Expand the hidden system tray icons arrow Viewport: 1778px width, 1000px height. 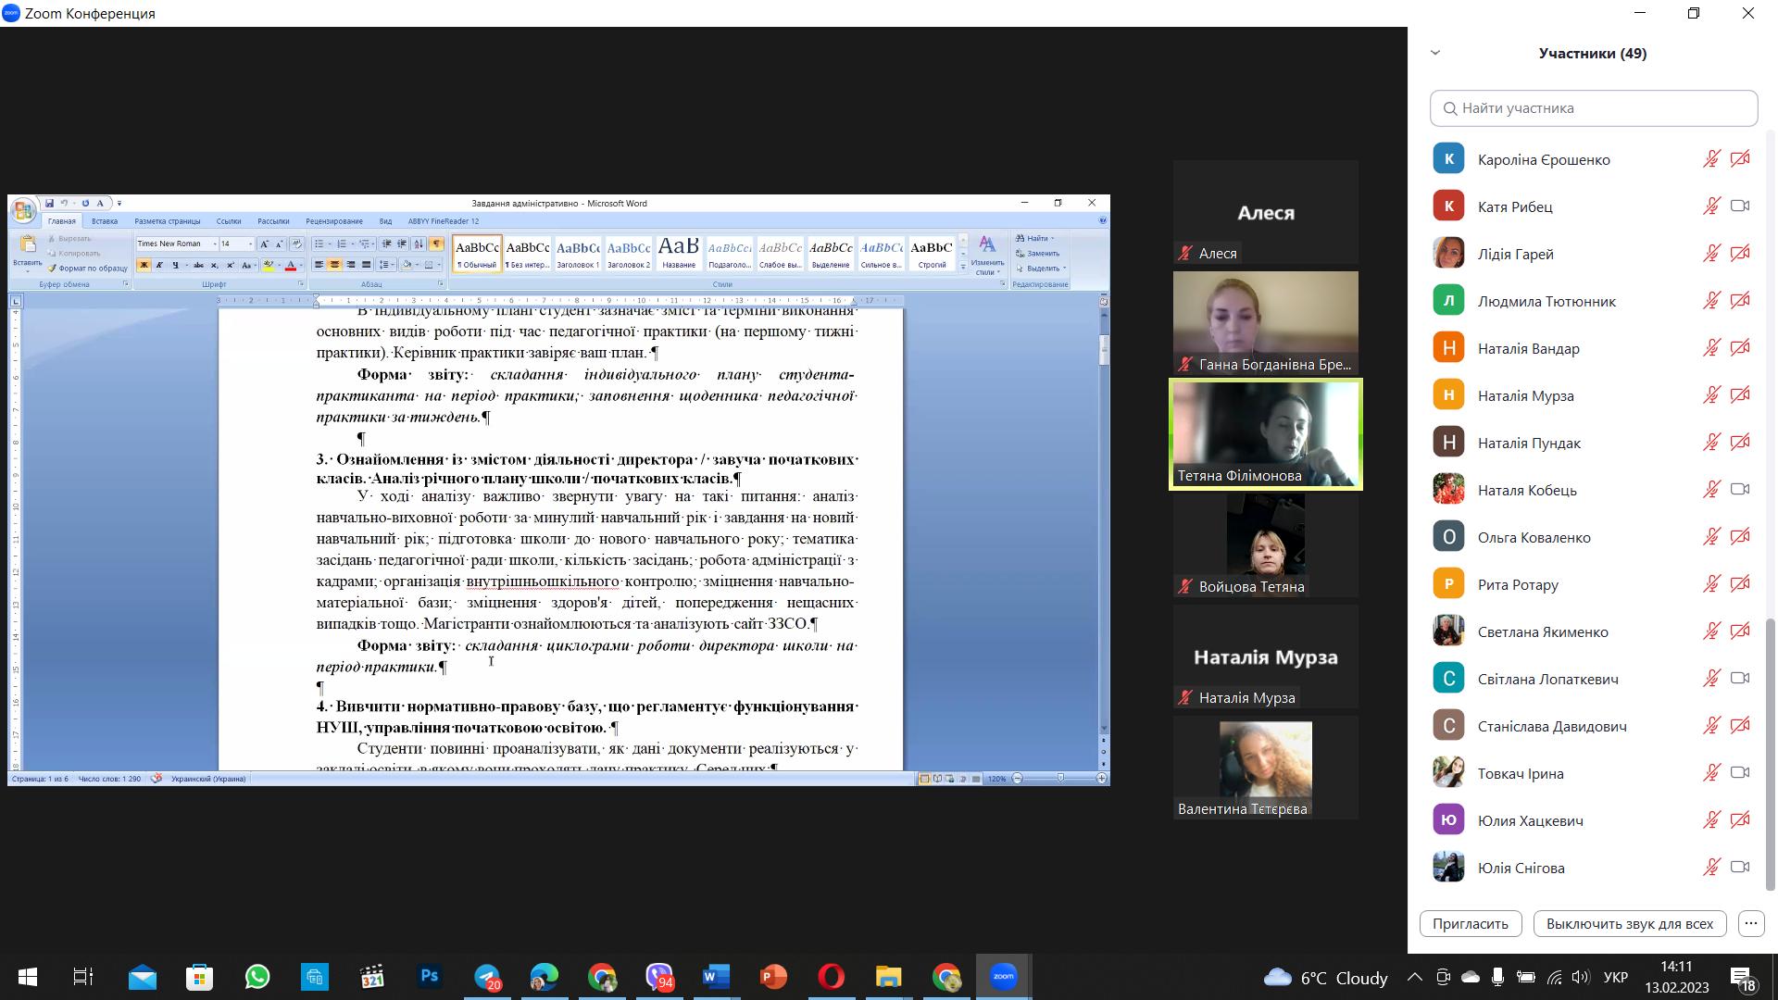pos(1414,977)
